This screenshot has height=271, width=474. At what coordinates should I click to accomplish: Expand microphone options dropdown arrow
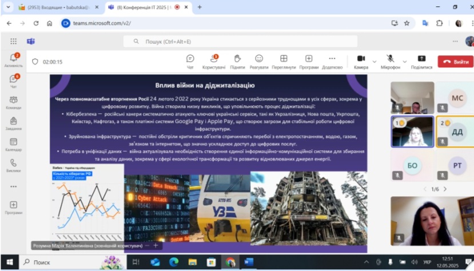(404, 61)
